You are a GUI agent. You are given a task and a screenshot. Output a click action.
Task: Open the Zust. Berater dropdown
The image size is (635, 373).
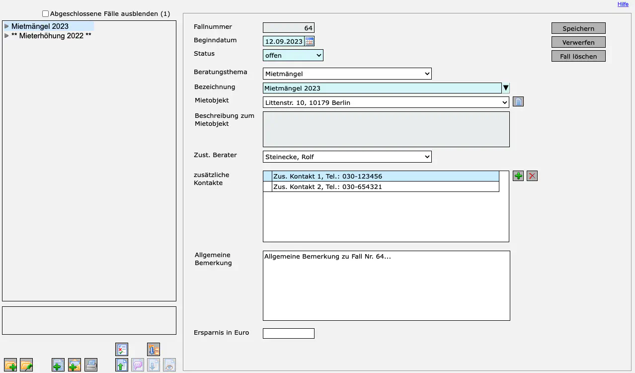347,157
